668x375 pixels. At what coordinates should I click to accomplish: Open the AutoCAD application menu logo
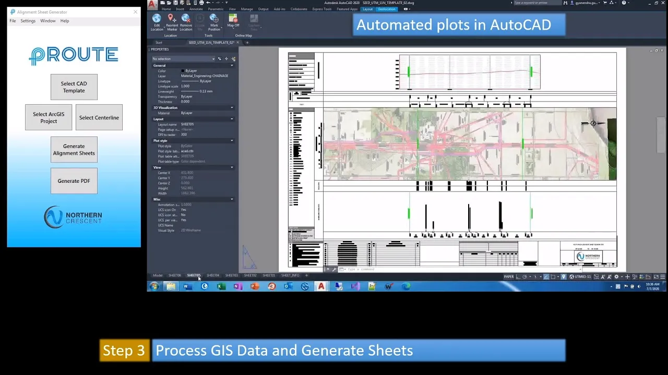coord(152,5)
